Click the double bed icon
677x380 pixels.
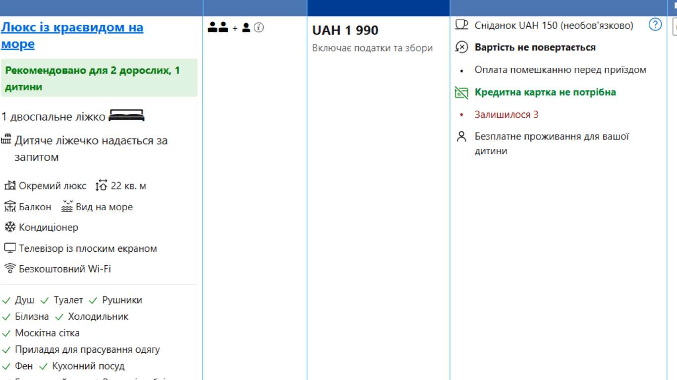(x=126, y=116)
